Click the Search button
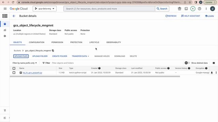Viewport: 218px width, 122px height. (x=162, y=9)
